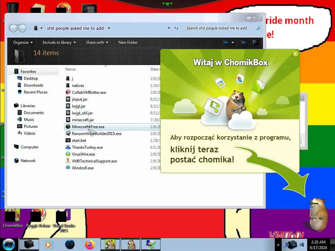
Task: Click the refresh icon beside the address bar
Action: pos(176,28)
